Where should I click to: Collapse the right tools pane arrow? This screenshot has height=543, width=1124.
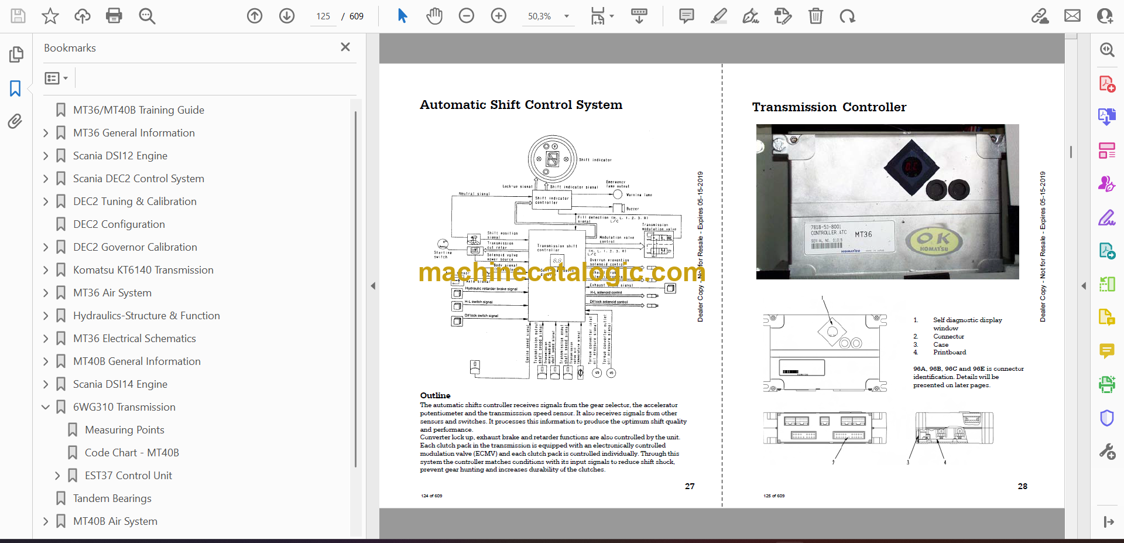pos(1084,286)
